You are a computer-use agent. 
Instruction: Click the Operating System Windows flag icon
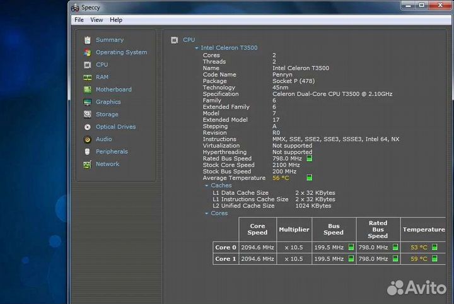[x=88, y=52]
